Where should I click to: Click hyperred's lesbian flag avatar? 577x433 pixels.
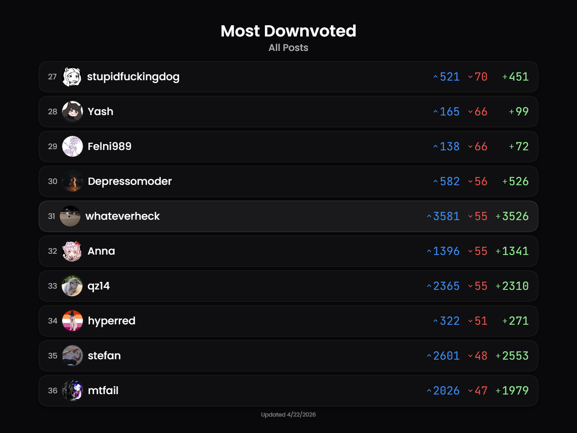(x=72, y=321)
